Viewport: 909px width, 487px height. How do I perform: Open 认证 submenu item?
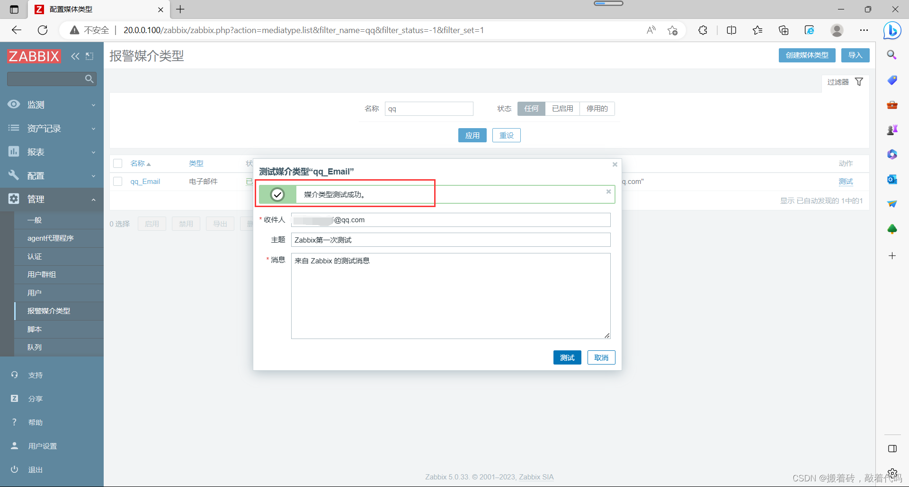(x=59, y=256)
